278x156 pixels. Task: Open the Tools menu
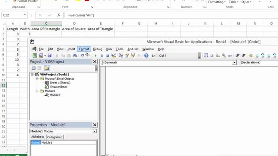click(119, 49)
